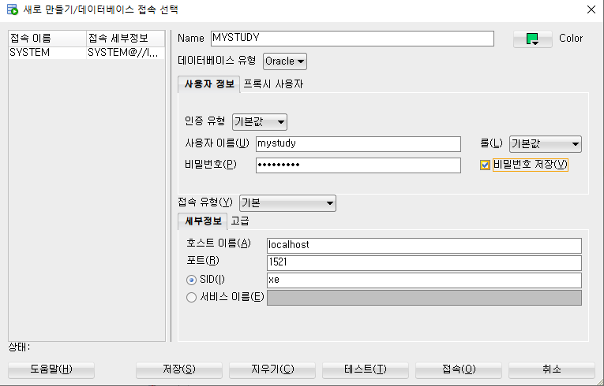
Task: Focus the 포트 field showing 1521
Action: pyautogui.click(x=424, y=263)
